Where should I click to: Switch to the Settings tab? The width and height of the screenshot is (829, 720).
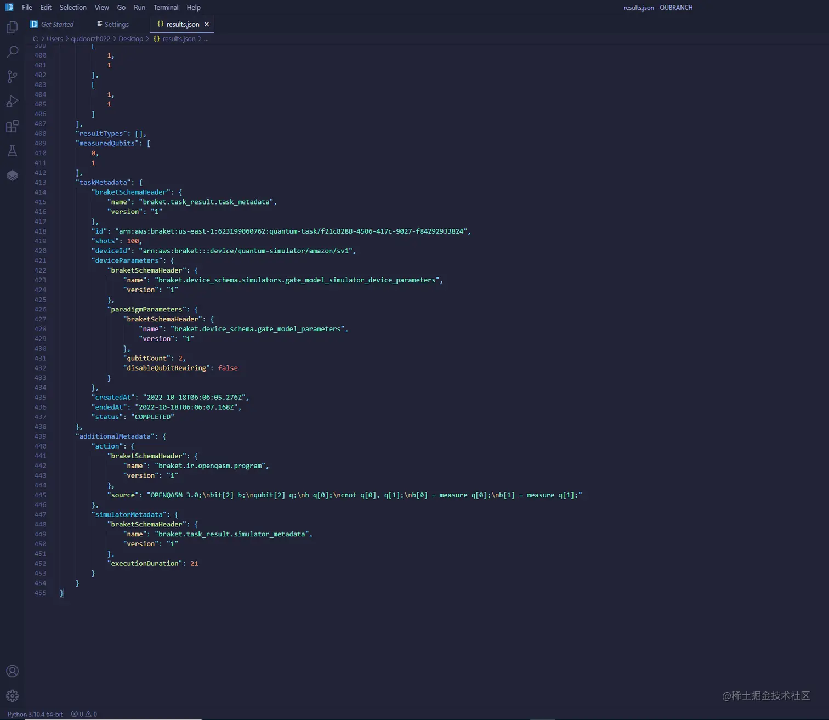pyautogui.click(x=113, y=24)
